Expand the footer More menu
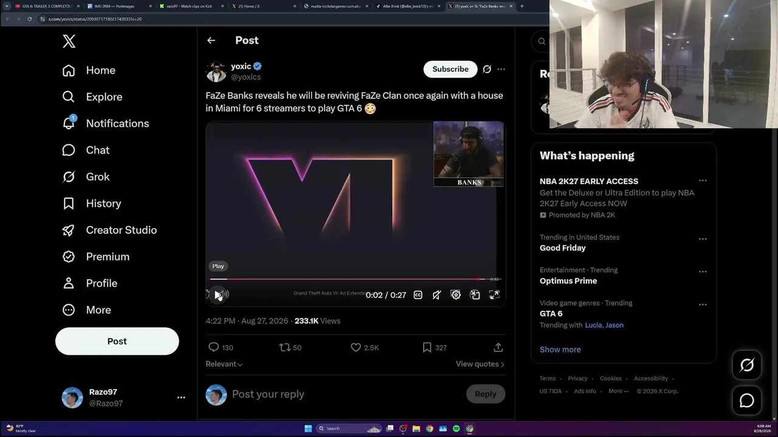Image resolution: width=778 pixels, height=437 pixels. 618,391
